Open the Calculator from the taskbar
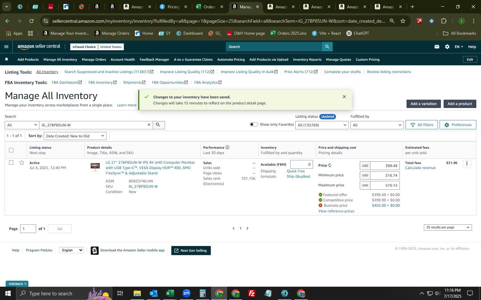This screenshot has height=300, width=481. 203,293
